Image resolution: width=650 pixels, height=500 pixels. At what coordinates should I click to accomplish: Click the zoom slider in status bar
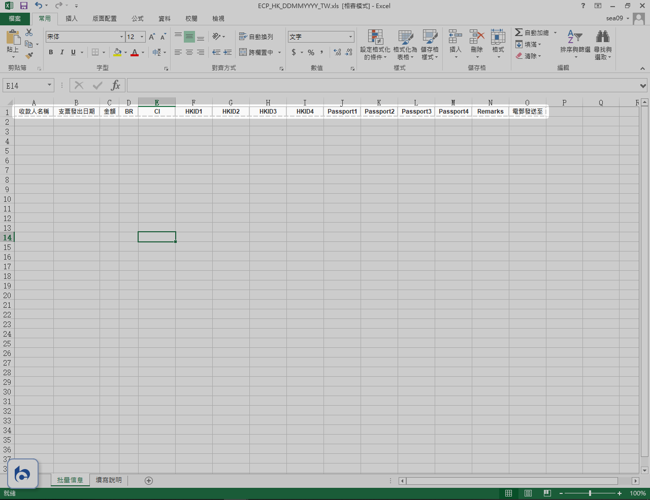coord(590,493)
